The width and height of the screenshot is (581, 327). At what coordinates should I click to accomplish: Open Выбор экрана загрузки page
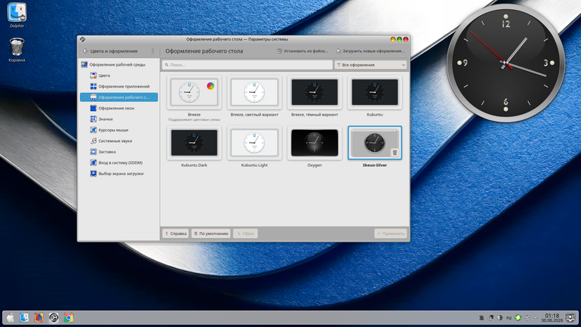(x=118, y=174)
